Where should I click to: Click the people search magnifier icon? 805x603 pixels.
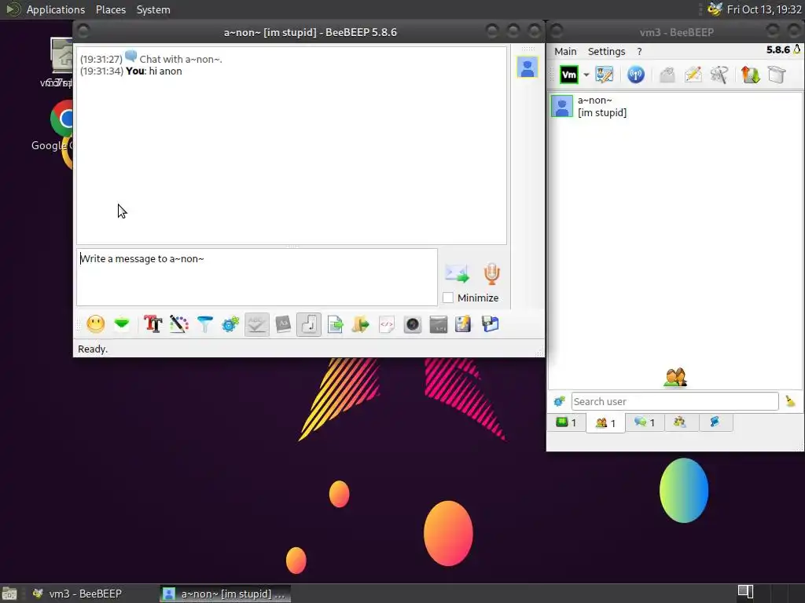click(x=719, y=75)
